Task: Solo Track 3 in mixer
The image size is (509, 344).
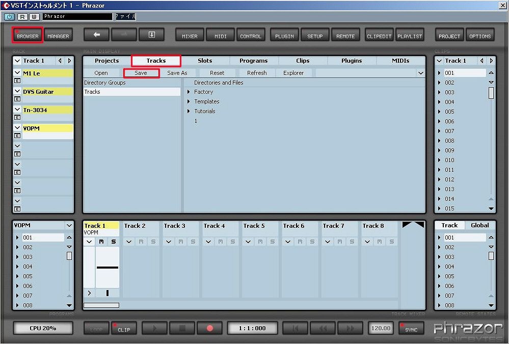Action: tap(193, 242)
